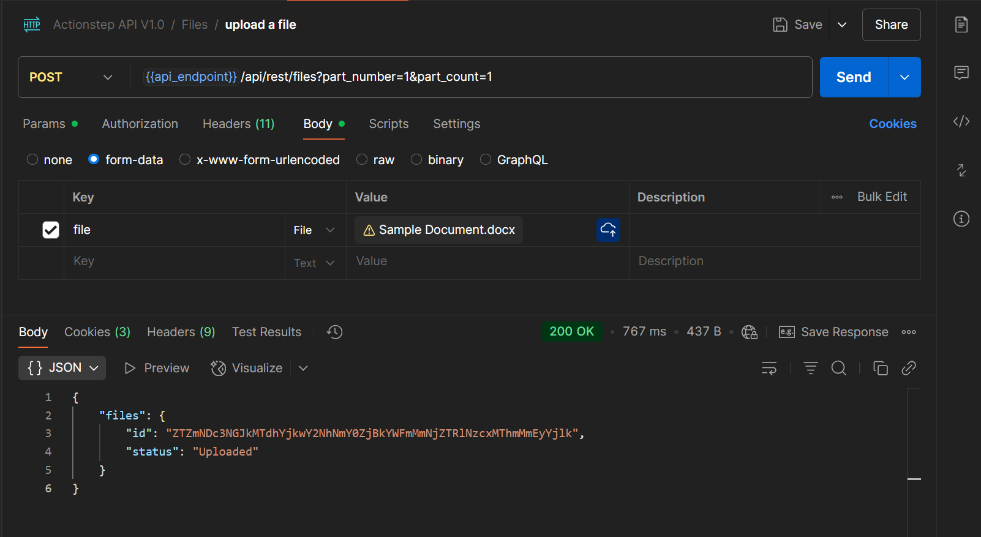
Task: Copy the response body with copy icon
Action: 881,368
